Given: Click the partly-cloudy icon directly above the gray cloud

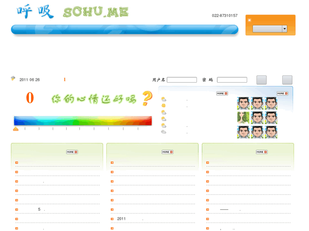Looking at the screenshot, I should [x=164, y=125].
